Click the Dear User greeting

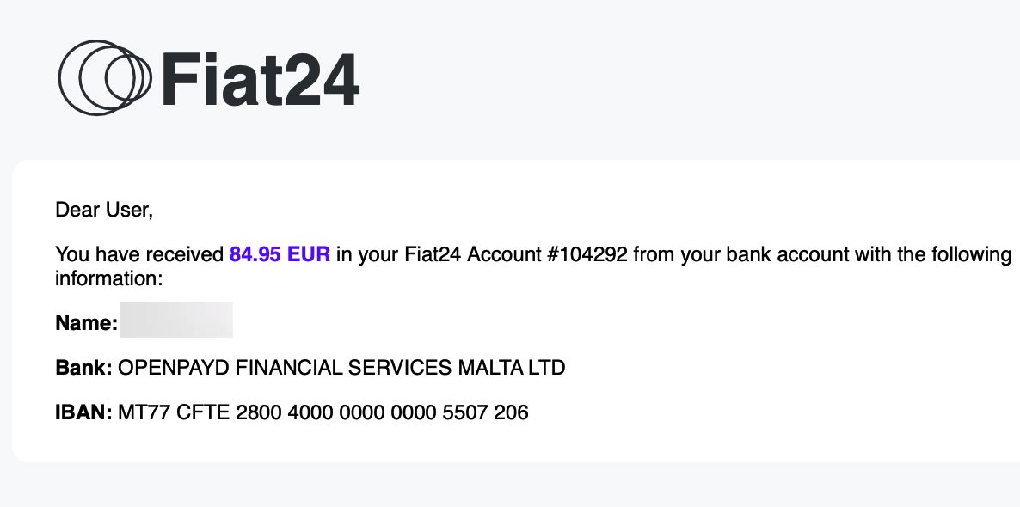point(103,209)
